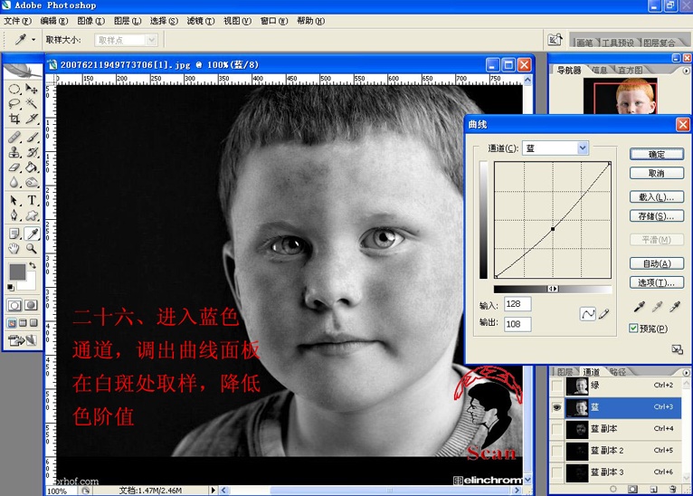693x496 pixels.
Task: Select the Hand tool
Action: 14,248
